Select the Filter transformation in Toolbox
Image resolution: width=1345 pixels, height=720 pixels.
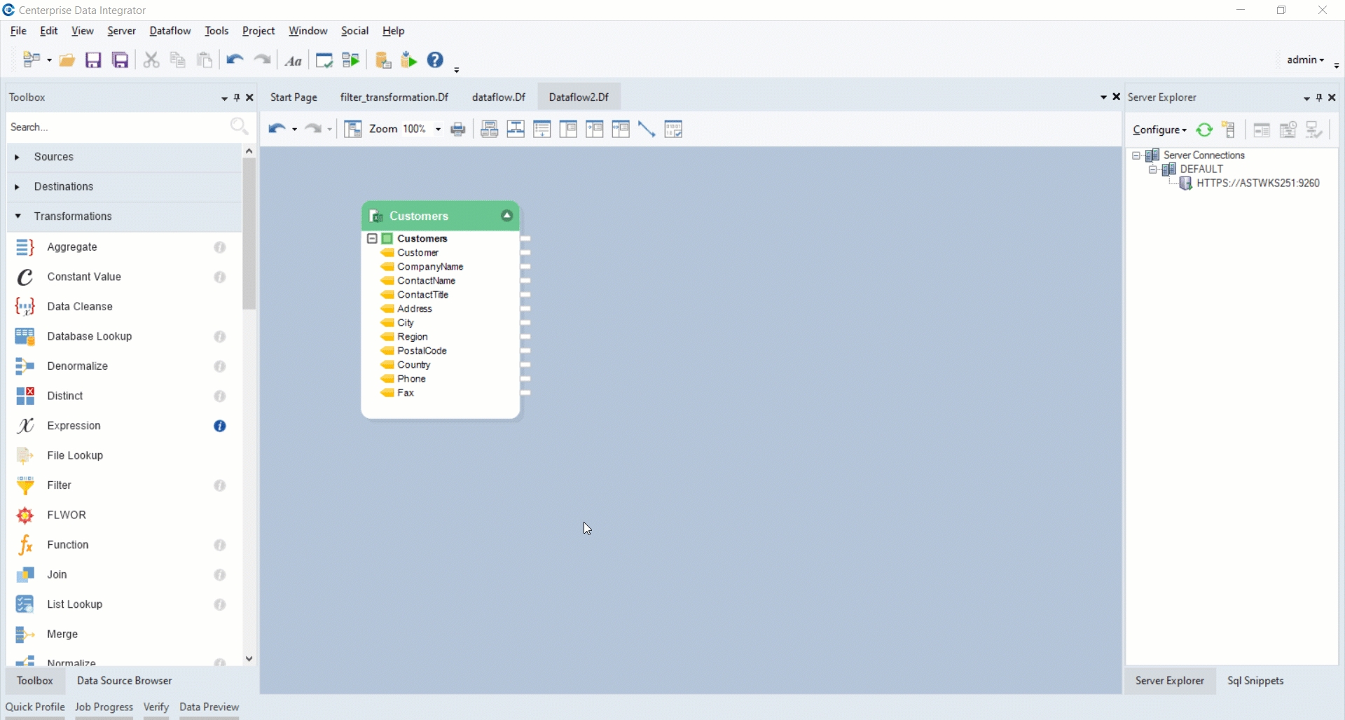(60, 485)
